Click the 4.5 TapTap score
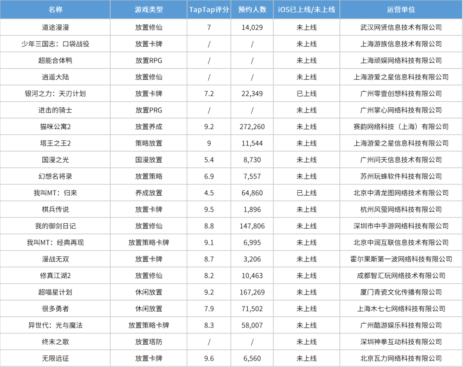This screenshot has width=463, height=367. tap(209, 193)
